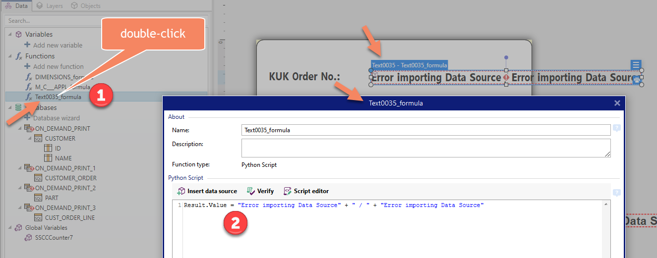The image size is (657, 258).
Task: Click the PART SQL table icon
Action: click(38, 198)
